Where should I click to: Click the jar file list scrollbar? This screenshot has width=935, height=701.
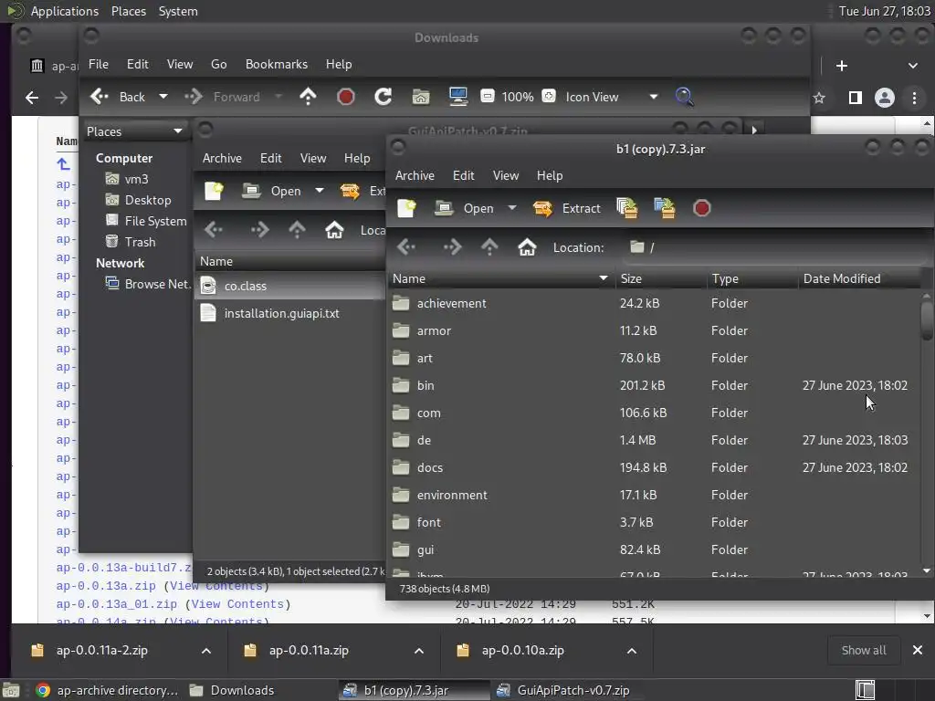click(926, 319)
